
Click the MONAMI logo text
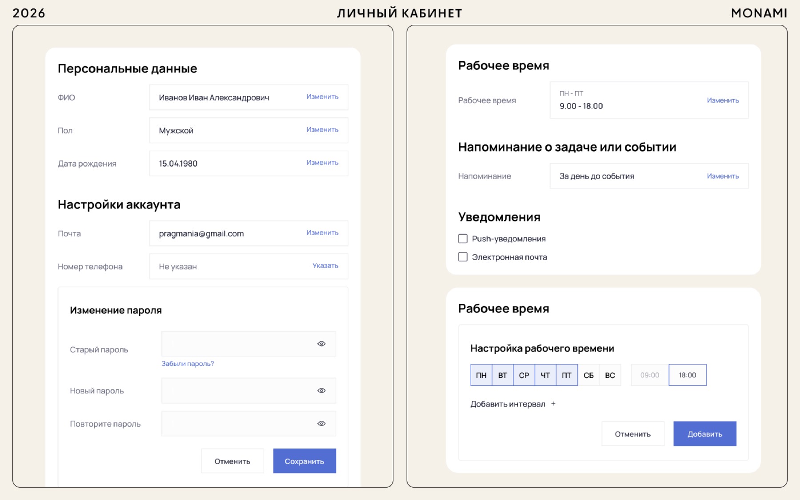[759, 13]
